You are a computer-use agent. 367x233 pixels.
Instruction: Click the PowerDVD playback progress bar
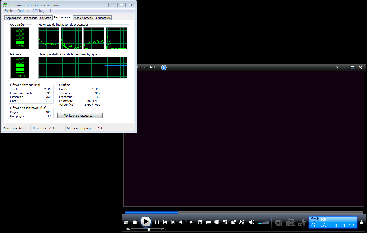coord(244,213)
